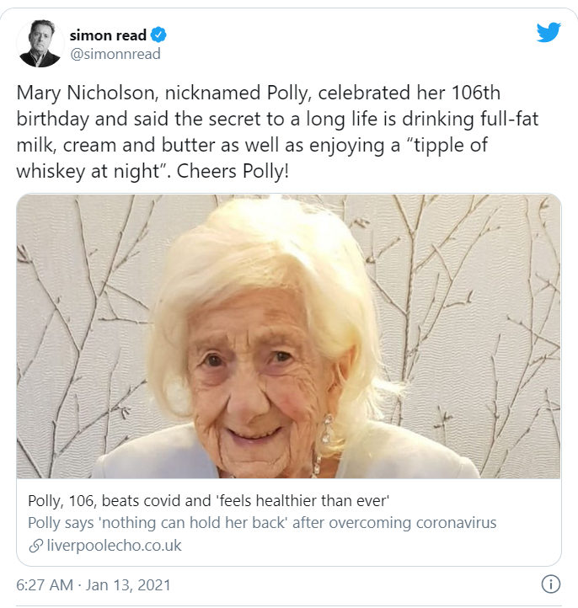Open the @simonnread handle link
The width and height of the screenshot is (578, 608).
point(115,54)
